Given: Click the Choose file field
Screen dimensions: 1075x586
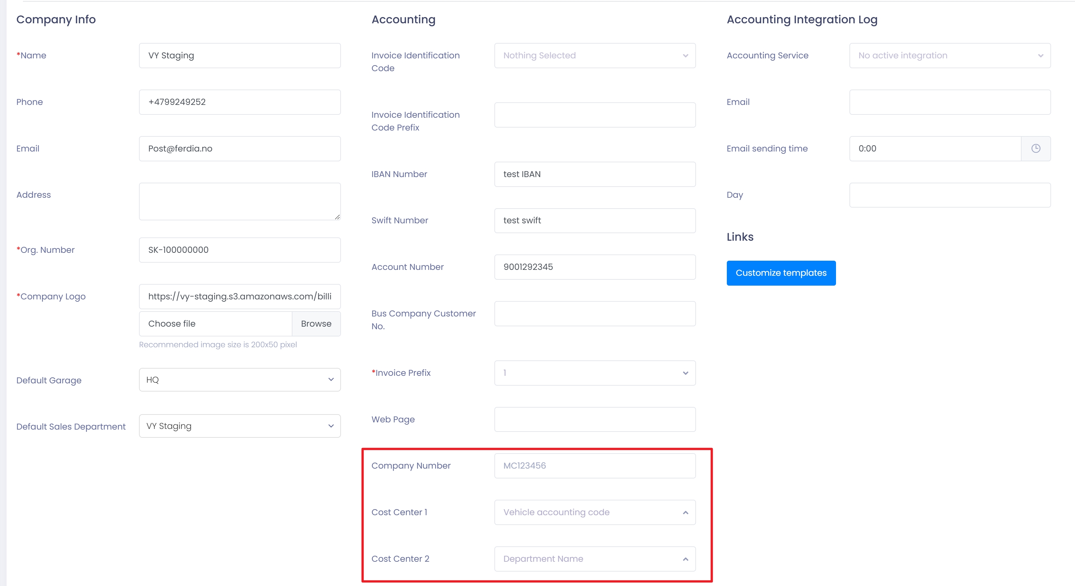Looking at the screenshot, I should (215, 324).
